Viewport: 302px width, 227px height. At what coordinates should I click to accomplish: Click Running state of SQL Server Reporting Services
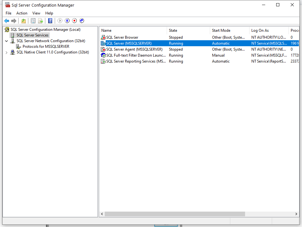coord(176,61)
